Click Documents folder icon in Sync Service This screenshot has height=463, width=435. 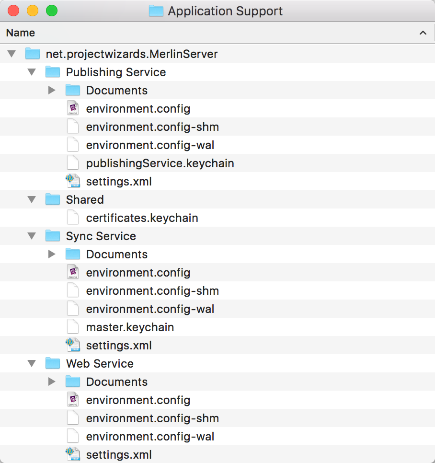point(73,254)
